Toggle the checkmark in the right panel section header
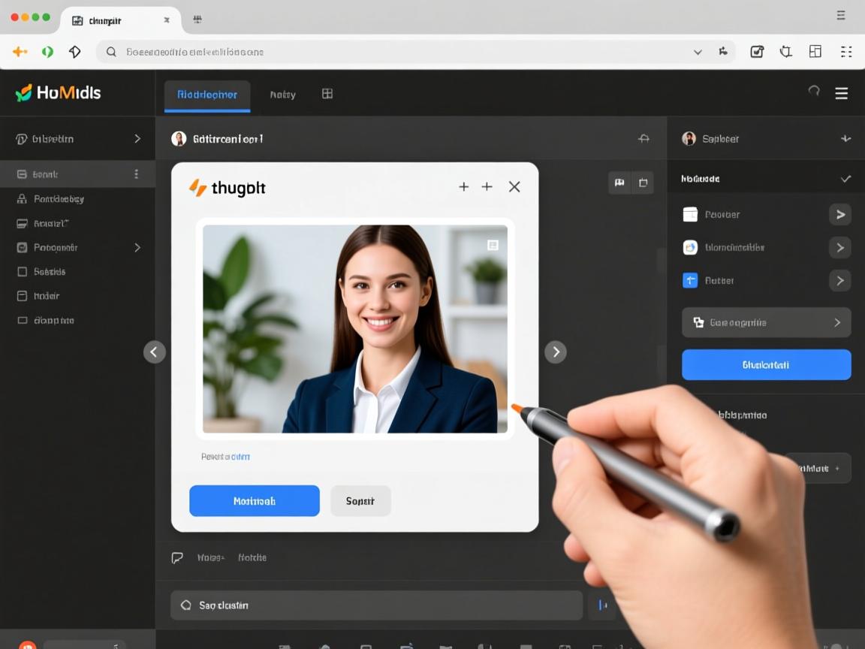 (845, 179)
